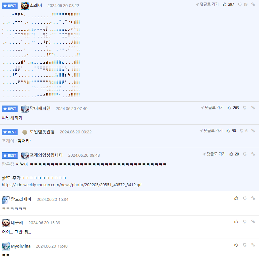
Task: Open 초레이's profile avatar
Action: [x=25, y=6]
